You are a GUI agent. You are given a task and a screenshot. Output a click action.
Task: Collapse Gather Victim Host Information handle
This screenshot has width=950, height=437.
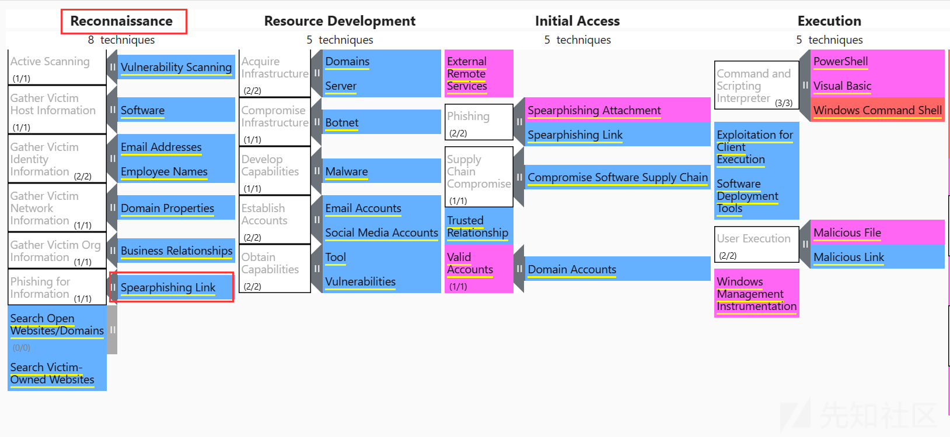[x=112, y=110]
